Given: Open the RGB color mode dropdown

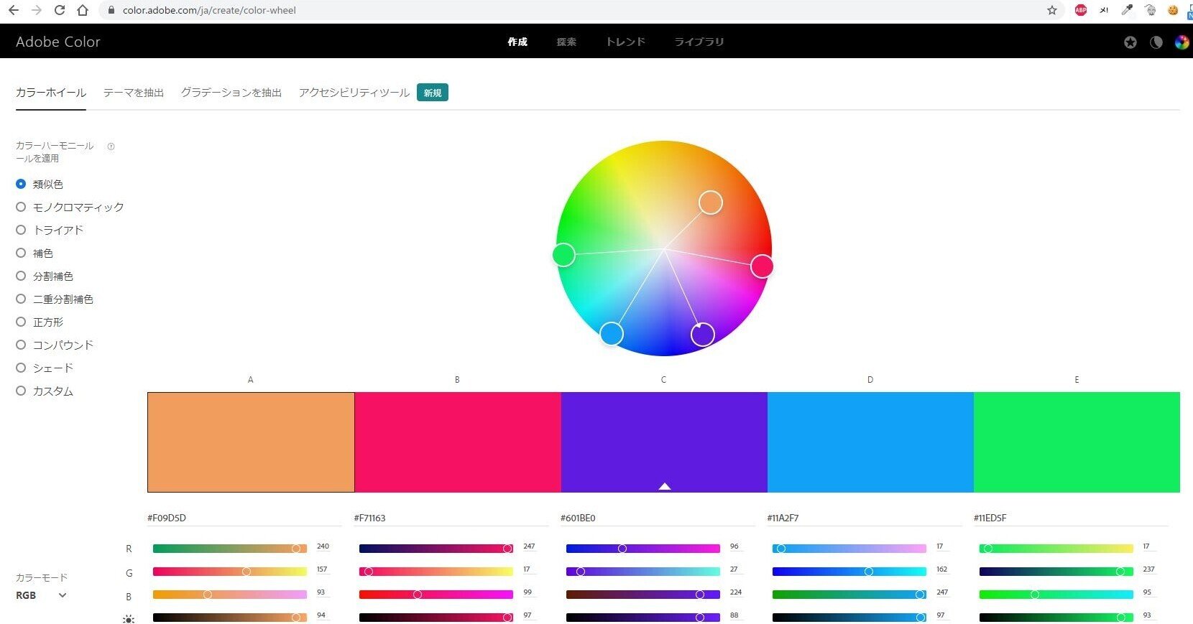Looking at the screenshot, I should (41, 595).
